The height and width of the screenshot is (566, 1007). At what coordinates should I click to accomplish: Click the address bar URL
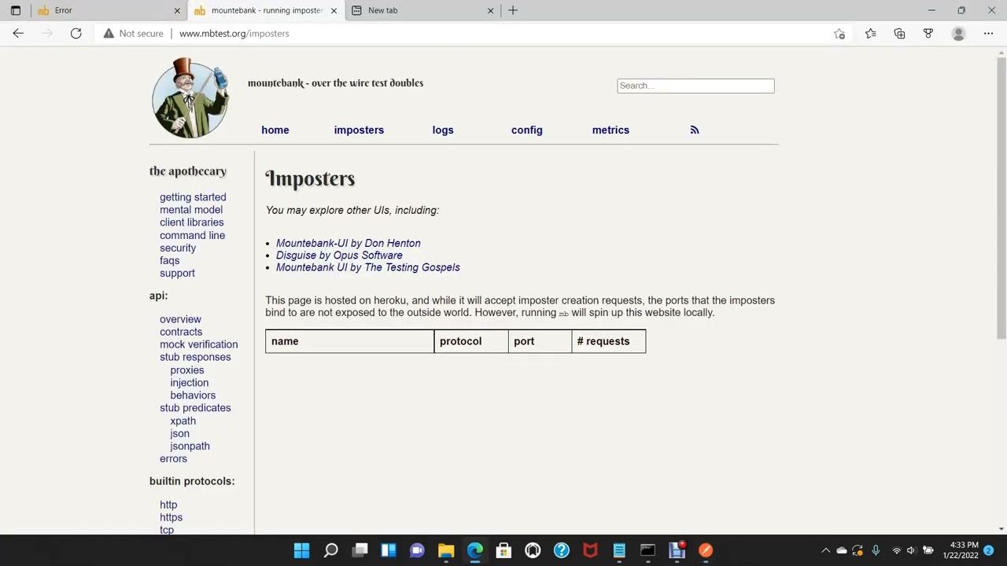[234, 33]
